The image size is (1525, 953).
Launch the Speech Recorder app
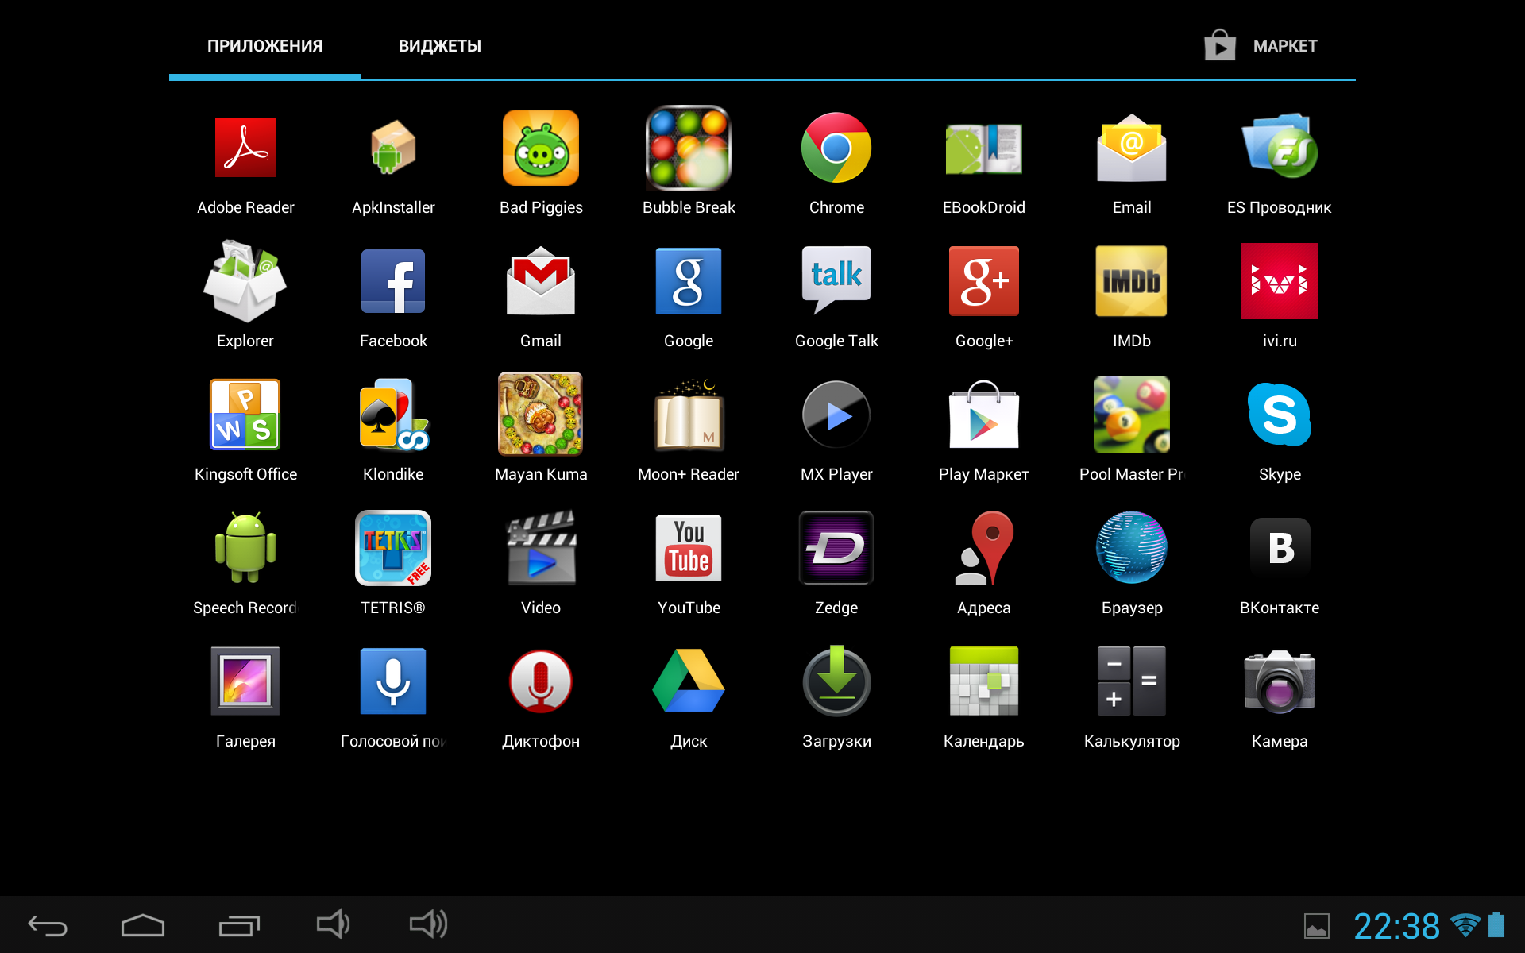245,548
